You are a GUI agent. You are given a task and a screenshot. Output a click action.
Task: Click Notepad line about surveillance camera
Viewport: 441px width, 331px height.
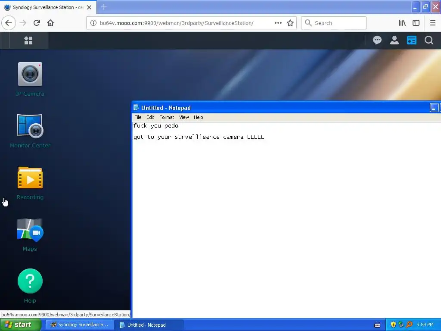199,137
